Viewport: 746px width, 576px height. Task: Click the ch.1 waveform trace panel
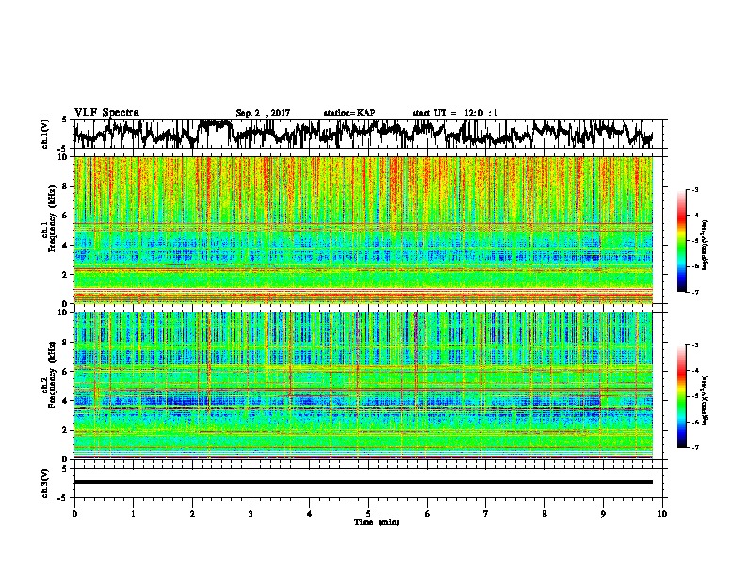[370, 134]
